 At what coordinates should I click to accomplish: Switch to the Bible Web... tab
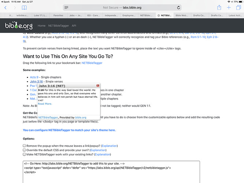click(x=182, y=15)
